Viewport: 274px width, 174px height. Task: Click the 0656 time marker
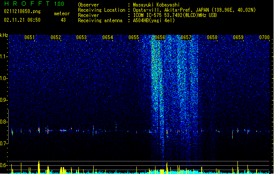coord(160,37)
